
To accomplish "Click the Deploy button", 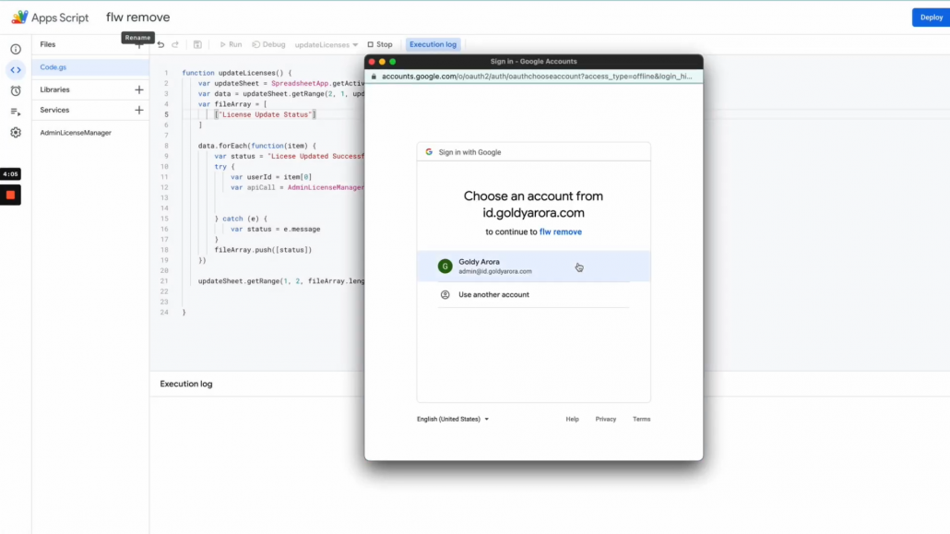I will 931,17.
